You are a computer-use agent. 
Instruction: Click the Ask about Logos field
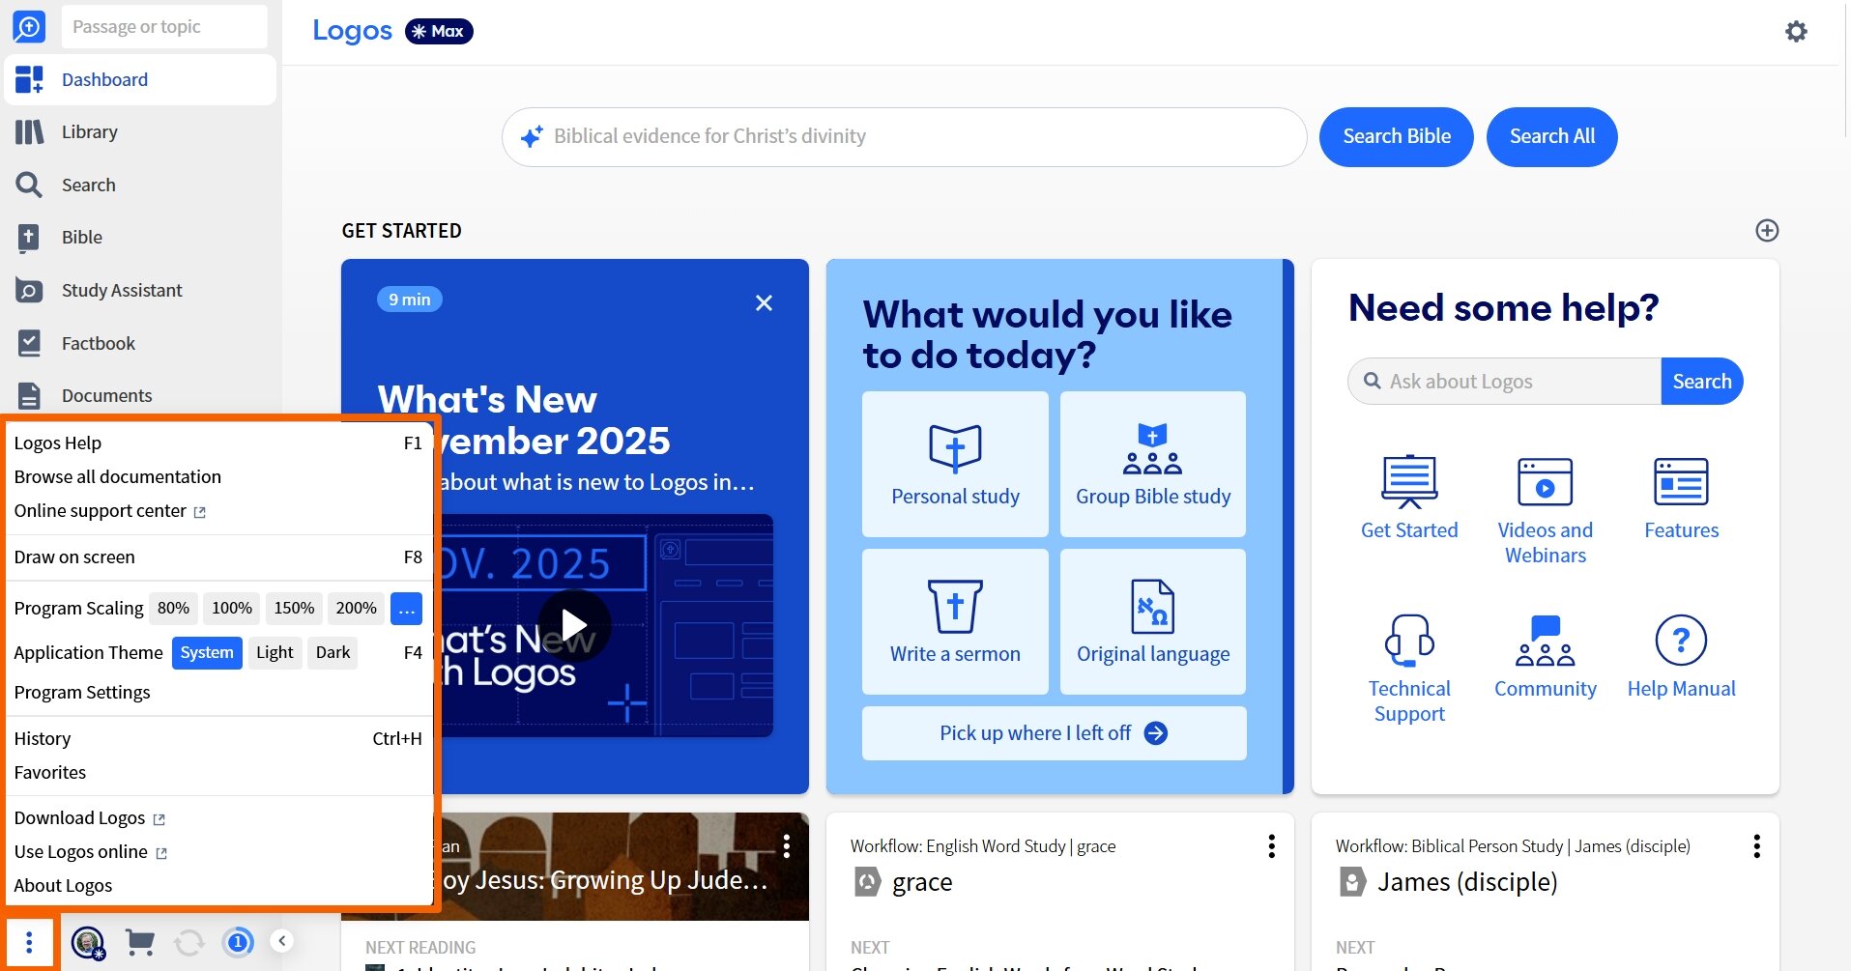[1518, 382]
